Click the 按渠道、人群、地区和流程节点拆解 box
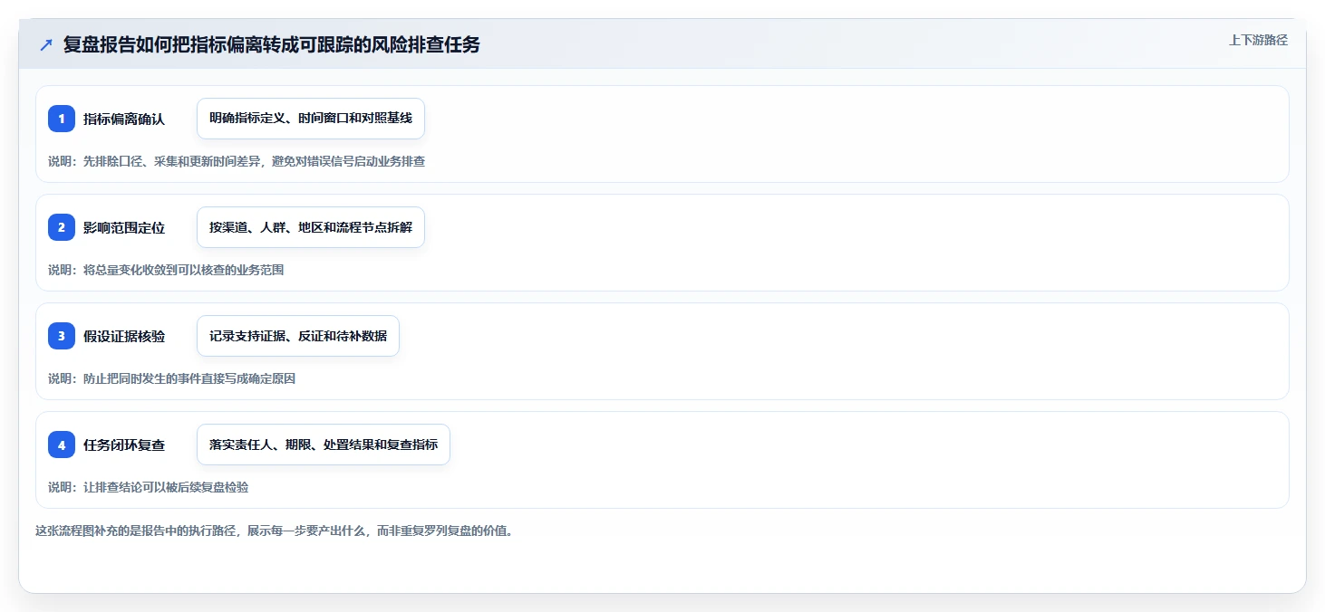Screen dimensions: 1325x612 point(311,227)
